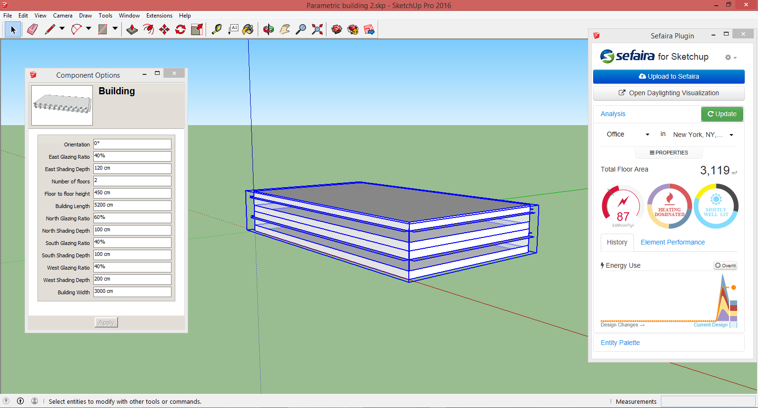
Task: Open the Entity Palette link
Action: coord(620,343)
